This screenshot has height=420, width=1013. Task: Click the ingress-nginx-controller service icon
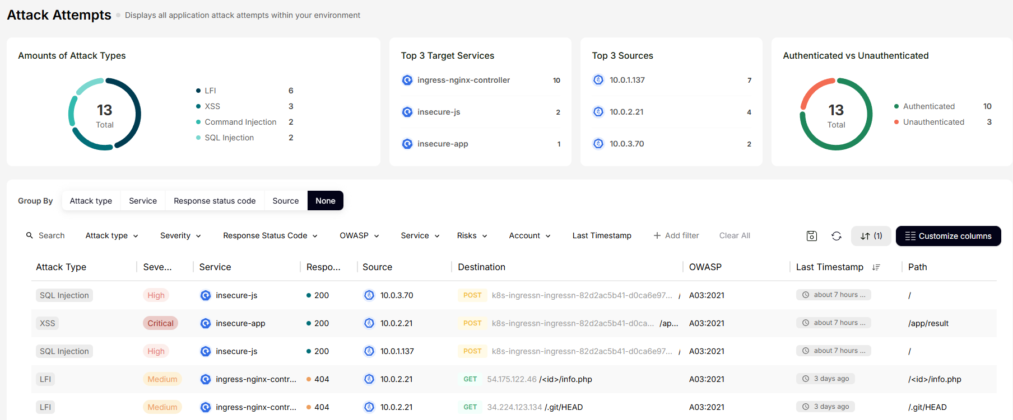[407, 80]
